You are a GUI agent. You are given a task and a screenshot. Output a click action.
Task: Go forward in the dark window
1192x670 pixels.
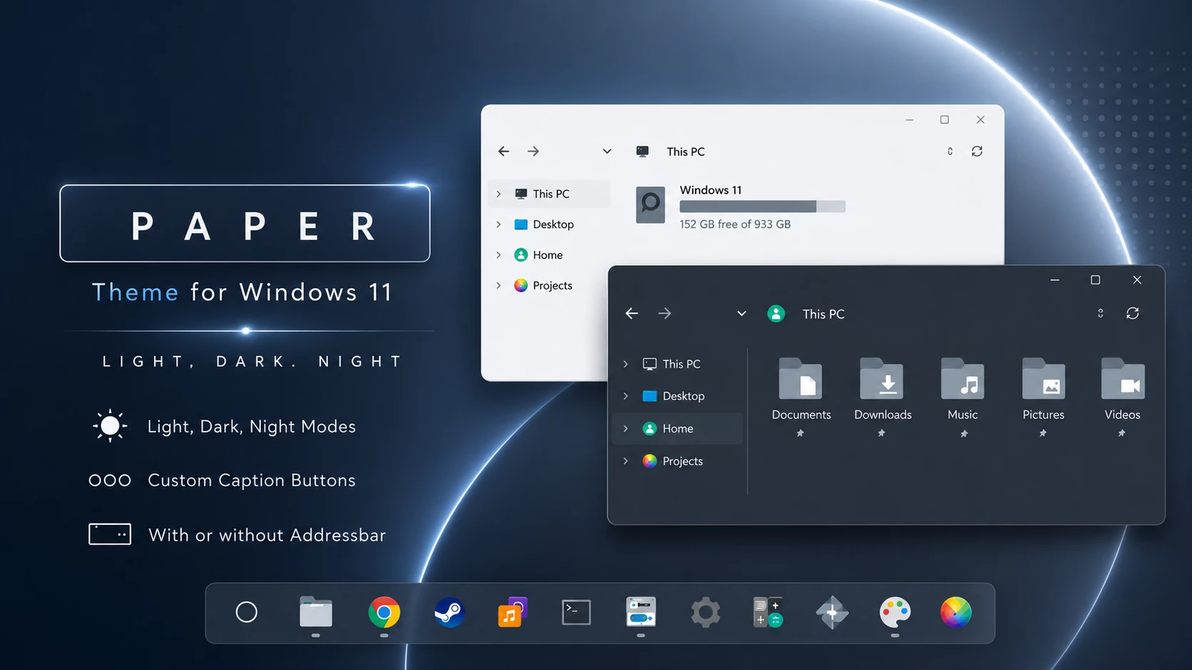click(664, 313)
